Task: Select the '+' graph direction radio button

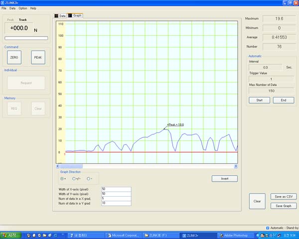Action: 63,178
